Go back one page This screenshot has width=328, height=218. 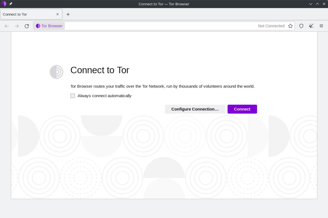[x=7, y=26]
